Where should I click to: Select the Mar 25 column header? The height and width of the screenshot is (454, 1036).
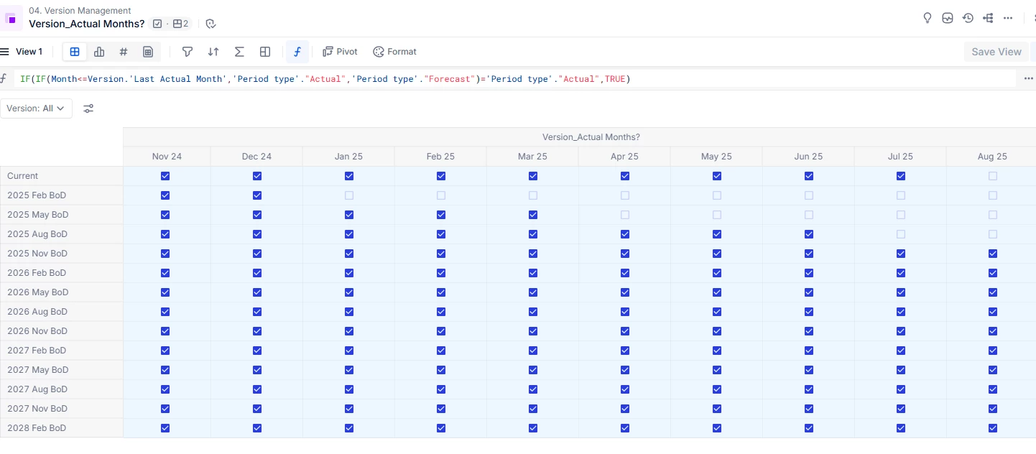(532, 157)
